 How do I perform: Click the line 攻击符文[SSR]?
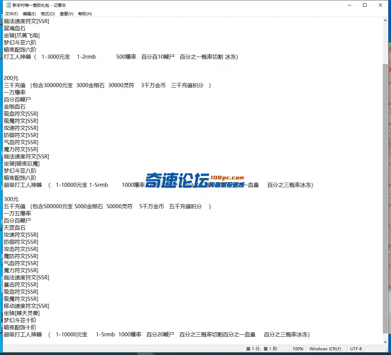pyautogui.click(x=21, y=249)
